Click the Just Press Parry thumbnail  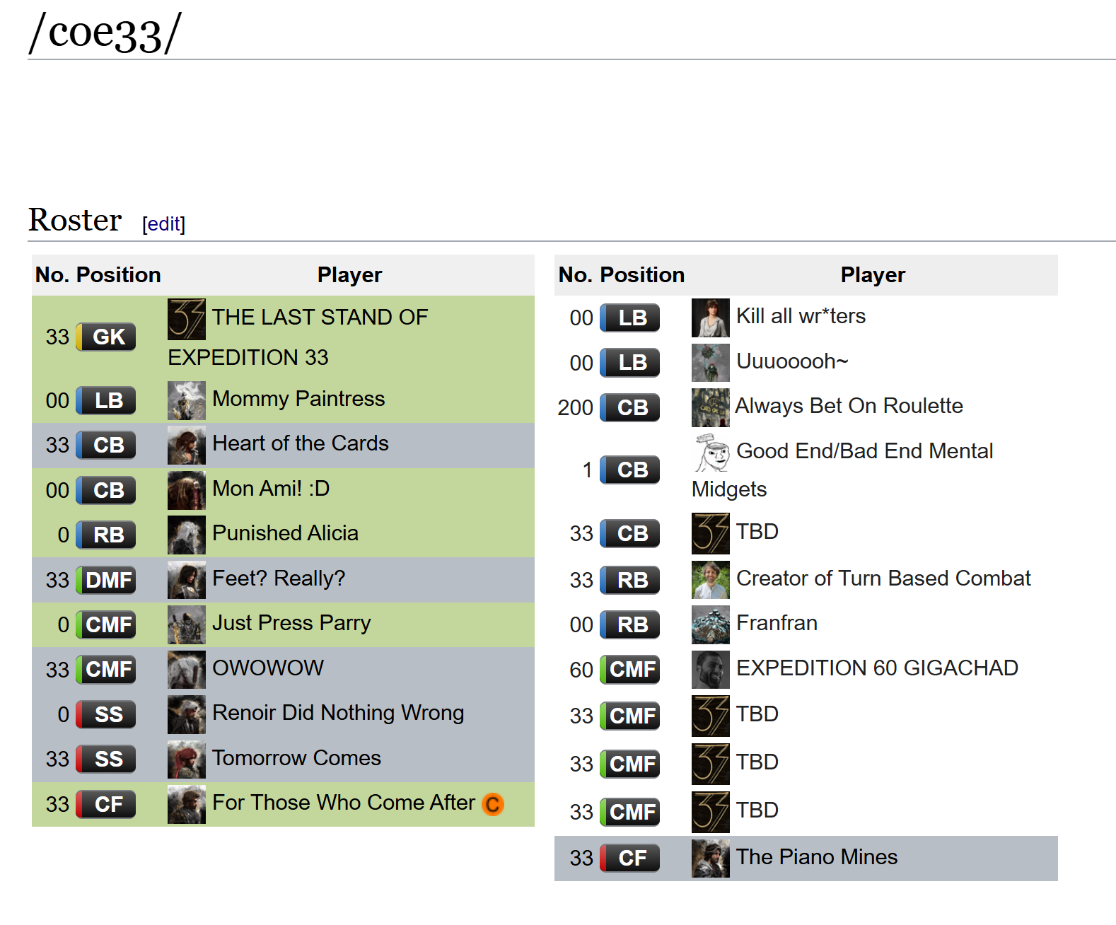pyautogui.click(x=187, y=625)
